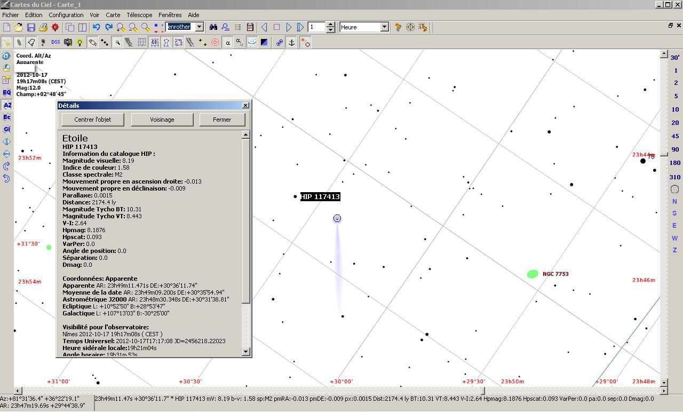Screen dimensions: 683x412
Task: Expand the Heure time unit dropdown
Action: pyautogui.click(x=384, y=27)
